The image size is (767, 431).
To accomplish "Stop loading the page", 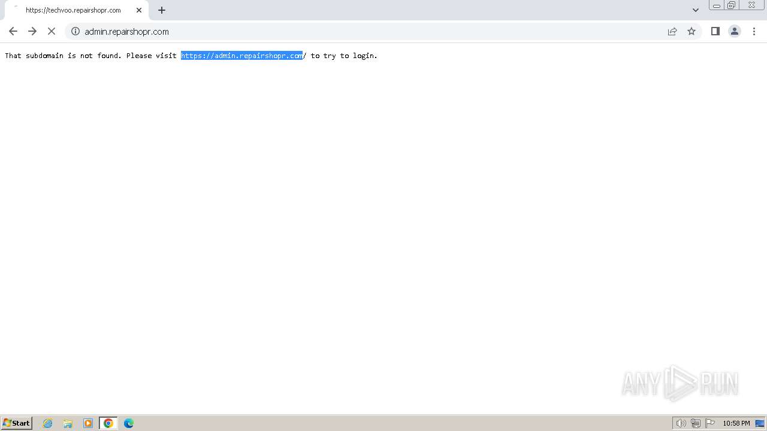I will 52,31.
